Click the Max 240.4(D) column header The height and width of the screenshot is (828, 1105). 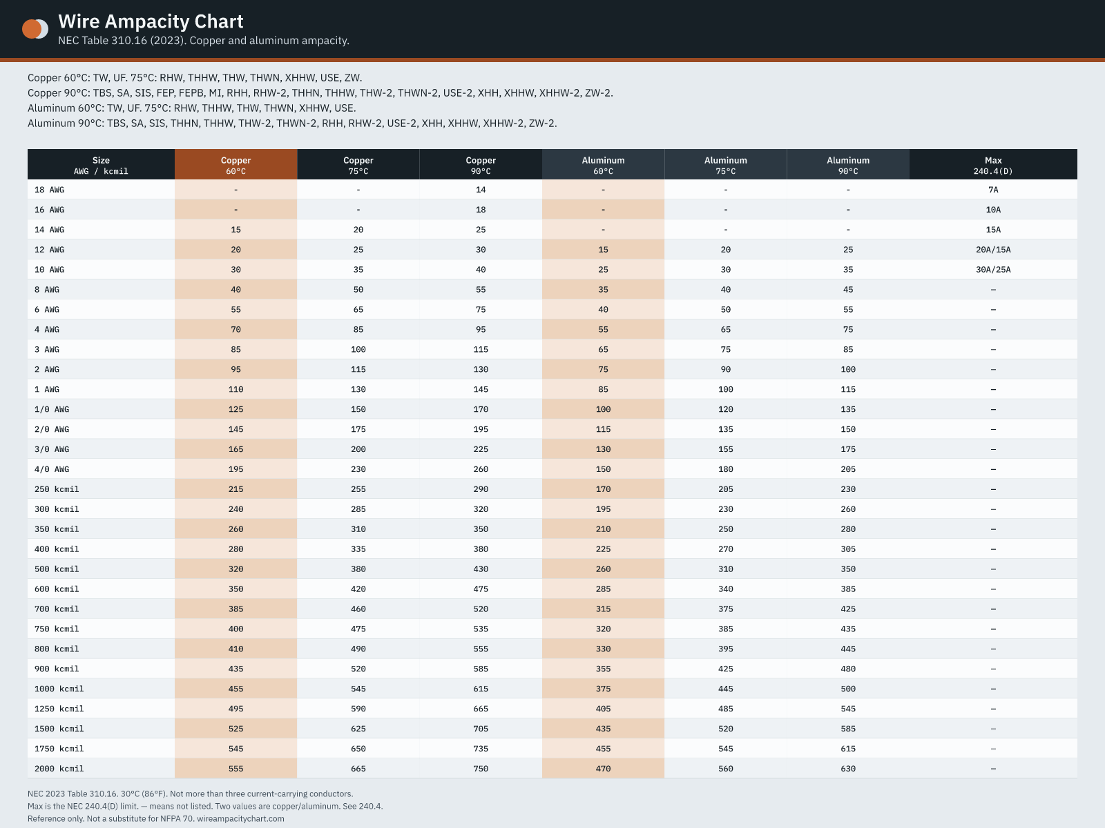[993, 165]
